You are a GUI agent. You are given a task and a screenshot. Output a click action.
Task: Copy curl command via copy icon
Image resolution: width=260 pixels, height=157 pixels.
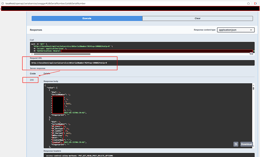(x=251, y=54)
